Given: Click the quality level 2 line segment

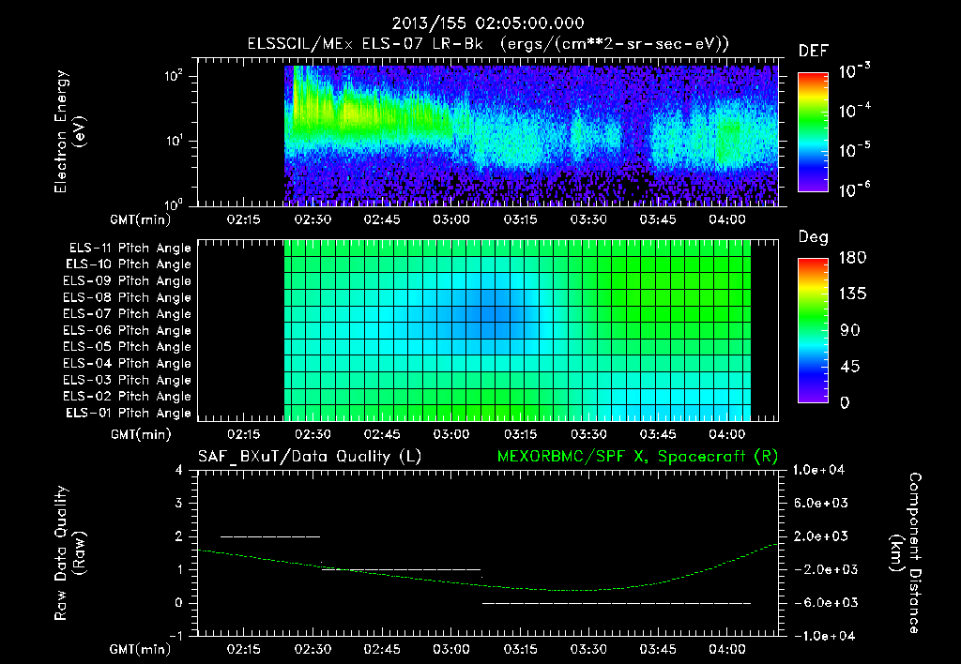Looking at the screenshot, I should 270,536.
